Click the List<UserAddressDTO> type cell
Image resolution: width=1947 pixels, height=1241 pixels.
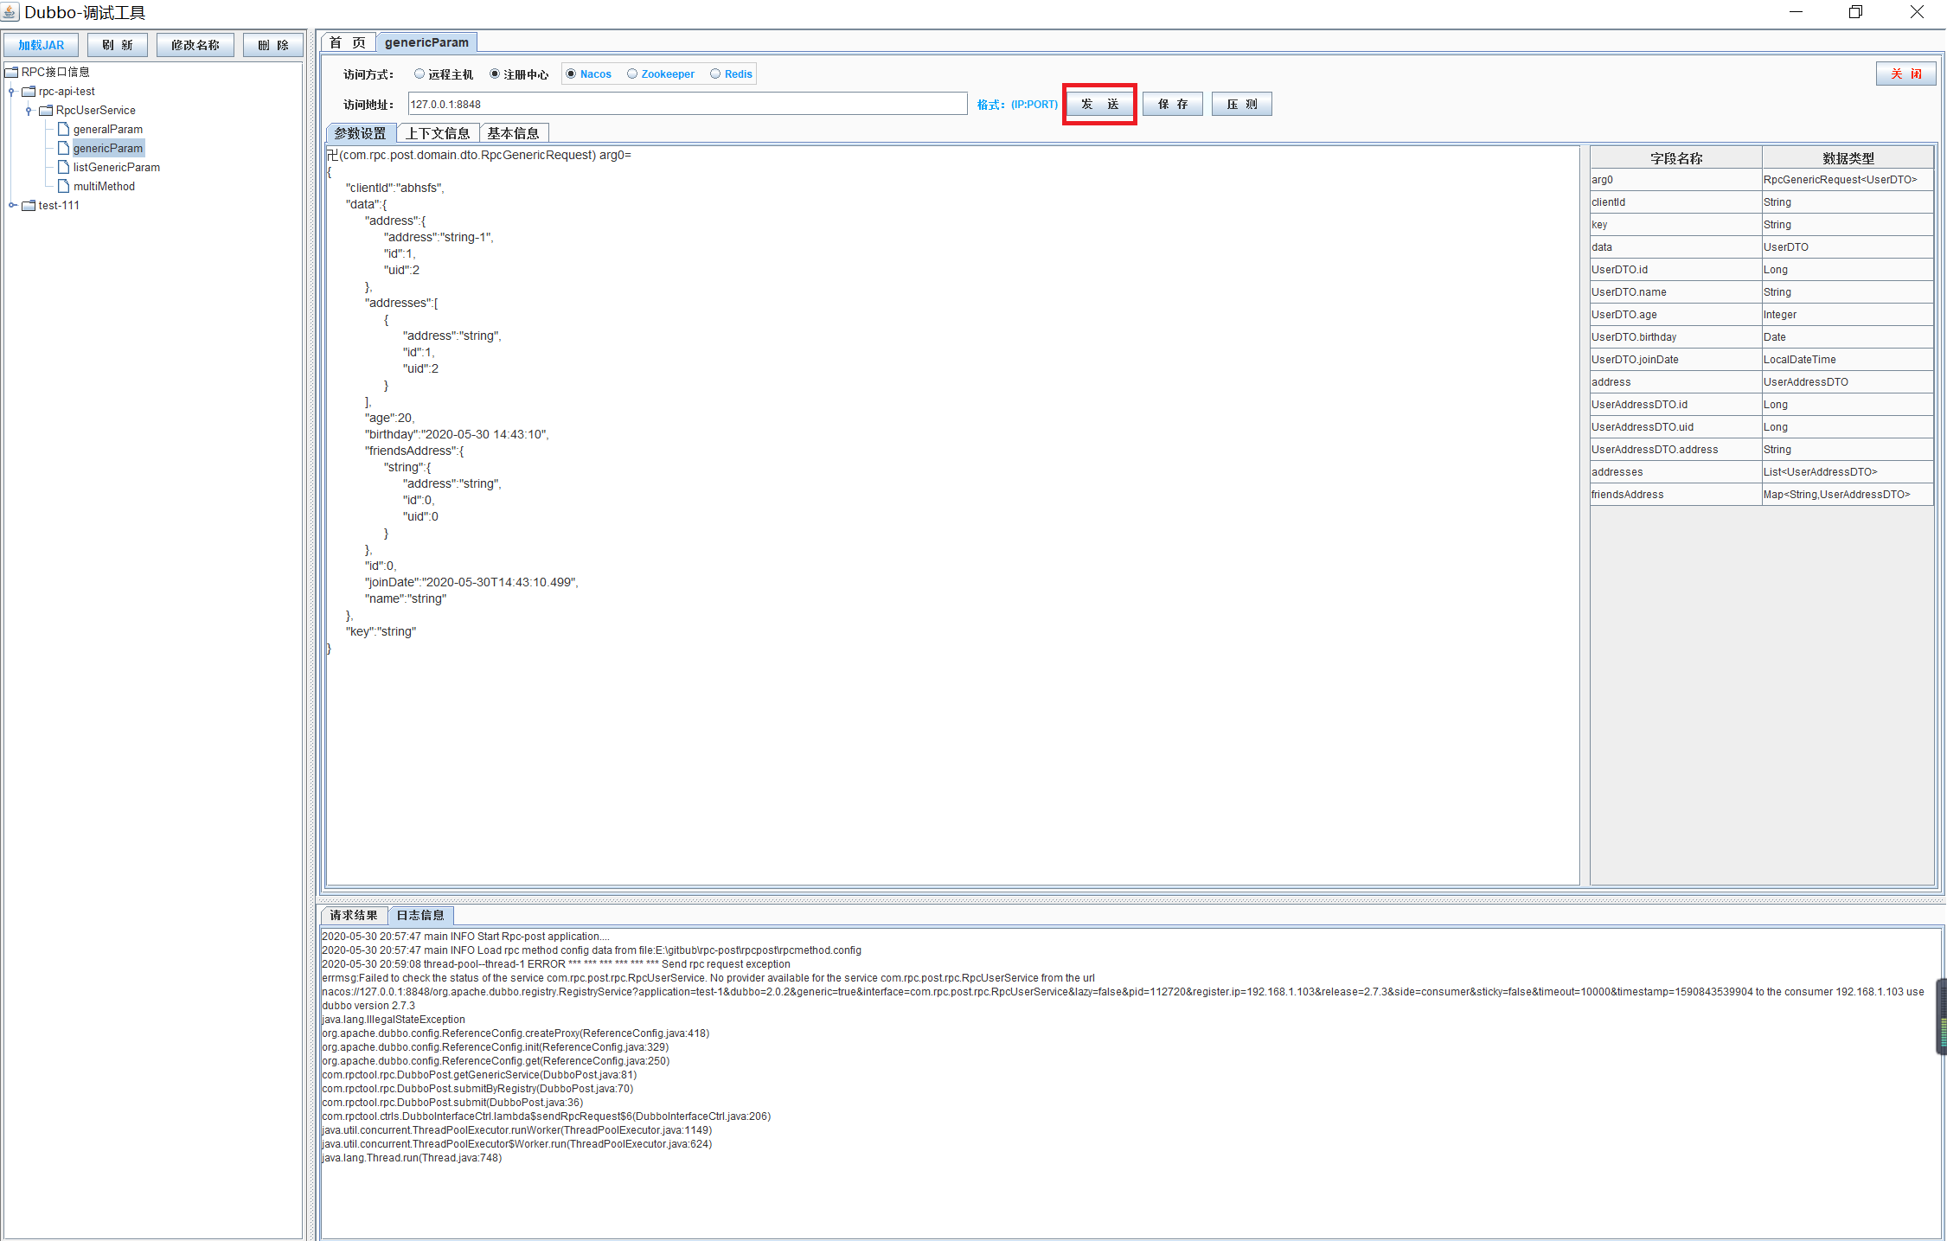[x=1848, y=471]
